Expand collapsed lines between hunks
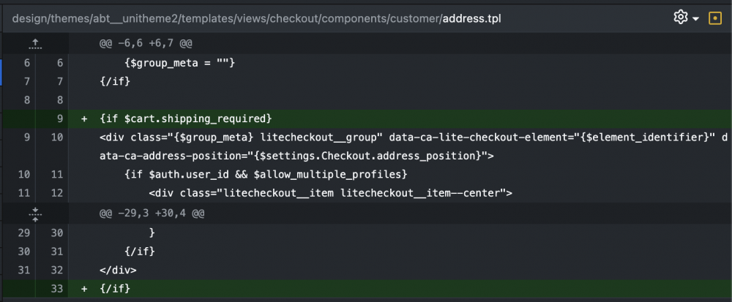This screenshot has width=732, height=302. (x=35, y=214)
